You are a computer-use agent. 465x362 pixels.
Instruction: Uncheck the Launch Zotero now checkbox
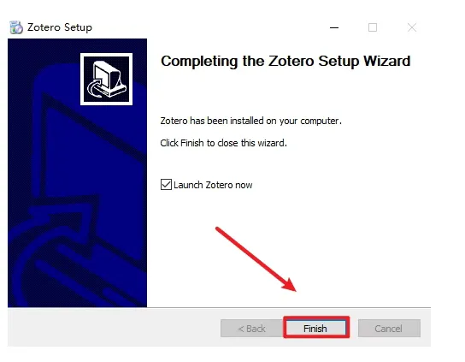point(166,184)
